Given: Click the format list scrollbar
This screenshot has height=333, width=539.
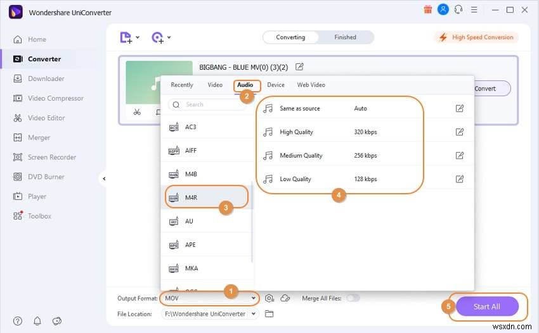Looking at the screenshot, I should coord(252,222).
